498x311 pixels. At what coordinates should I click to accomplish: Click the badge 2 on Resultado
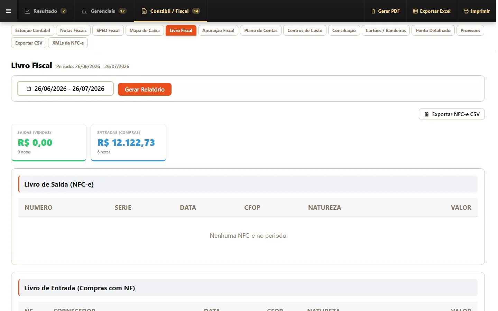(x=64, y=11)
